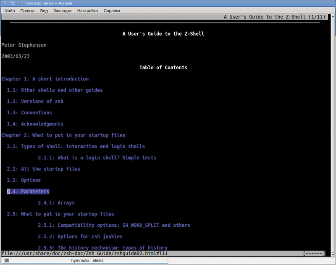Open 2.5: What to put in your startup files
This screenshot has width=336, height=265.
60,214
